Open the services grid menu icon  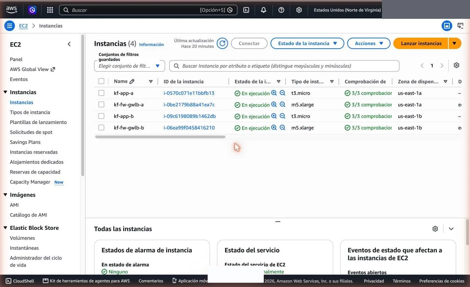(x=50, y=10)
